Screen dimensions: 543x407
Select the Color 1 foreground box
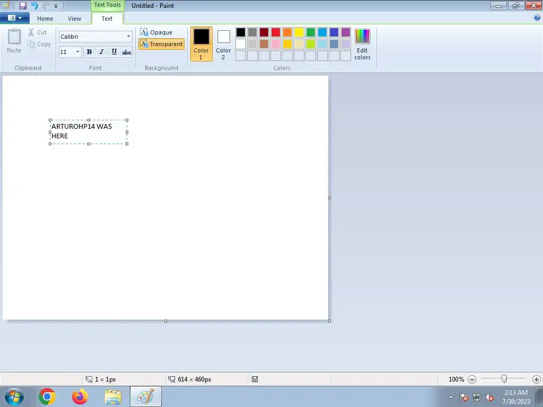click(201, 44)
